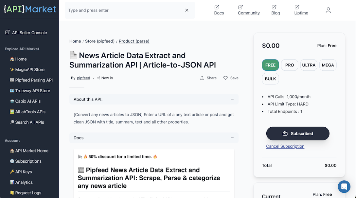Select the BULK plan
The image size is (356, 198).
point(270,79)
